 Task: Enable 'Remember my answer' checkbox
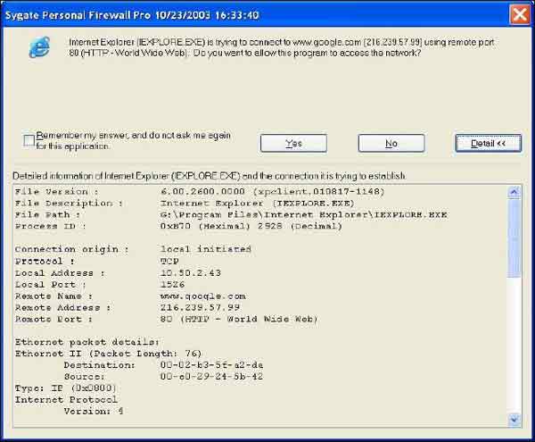(29, 140)
